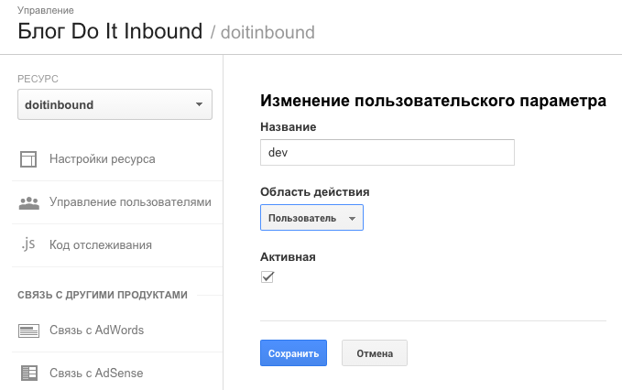The width and height of the screenshot is (622, 390).
Task: Open the doitinbound resource dropdown
Action: [x=115, y=104]
